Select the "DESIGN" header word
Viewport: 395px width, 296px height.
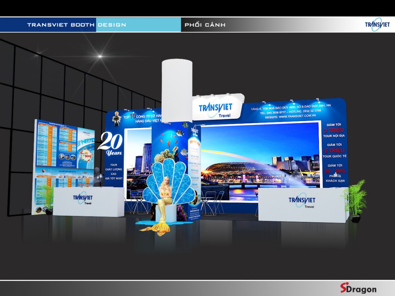point(112,25)
